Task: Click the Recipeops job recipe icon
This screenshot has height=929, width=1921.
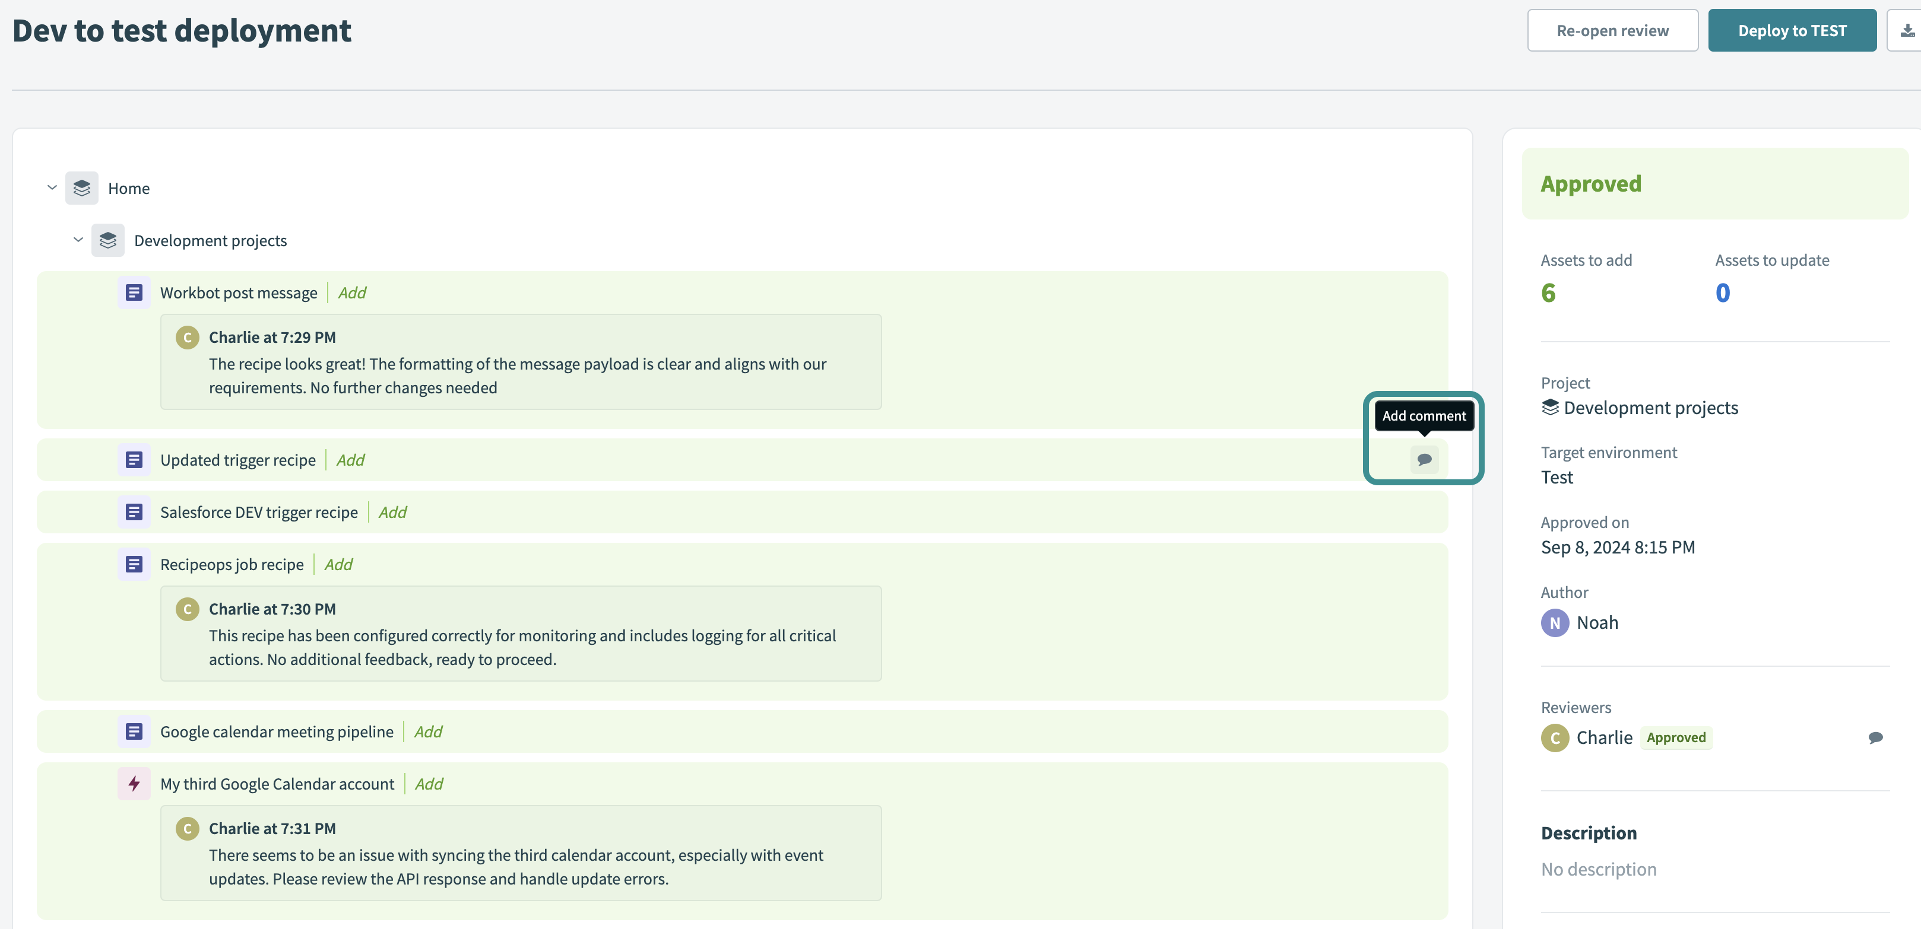Action: coord(134,565)
